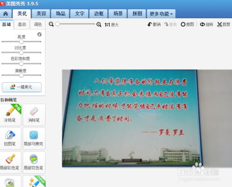Select the 消除笔 eraser pen tool

click(x=34, y=115)
